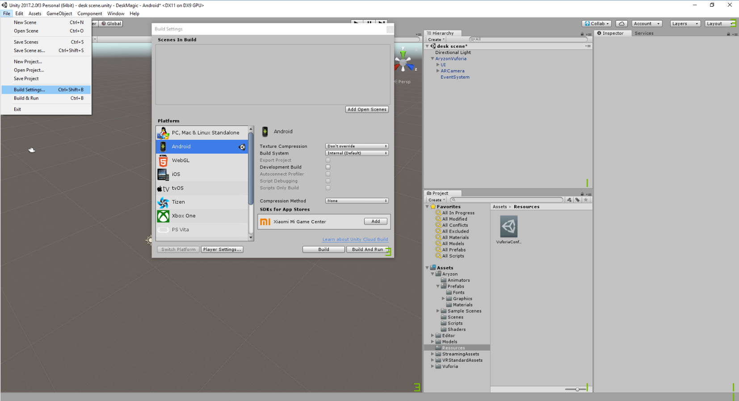Toggle the Autoconnect Profiler checkbox
This screenshot has height=401, width=739.
(328, 174)
